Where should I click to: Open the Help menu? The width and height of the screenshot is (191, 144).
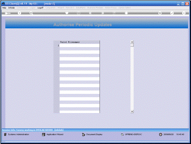(x=4, y=8)
